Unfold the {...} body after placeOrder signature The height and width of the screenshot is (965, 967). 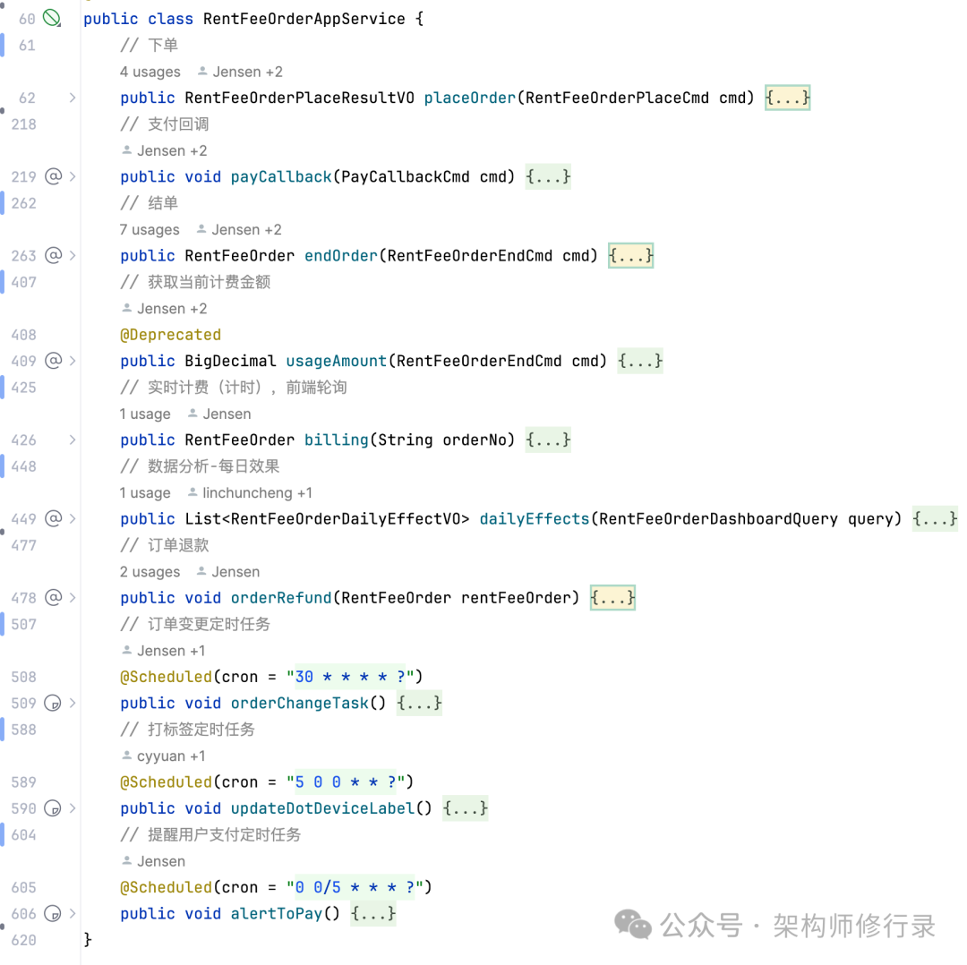pyautogui.click(x=788, y=98)
